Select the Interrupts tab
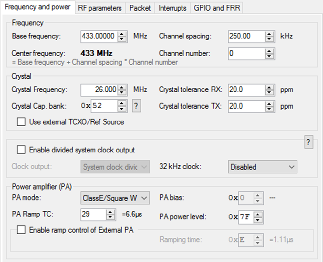This screenshot has height=262, width=323. (172, 8)
